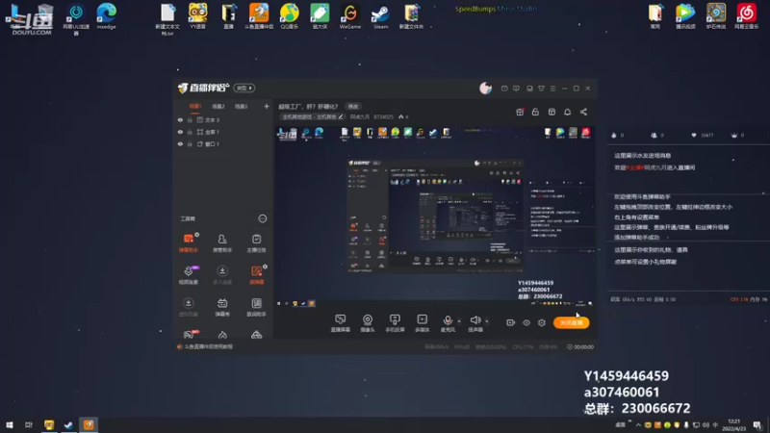770x433 pixels.
Task: Open the user avatar in title bar
Action: (486, 88)
